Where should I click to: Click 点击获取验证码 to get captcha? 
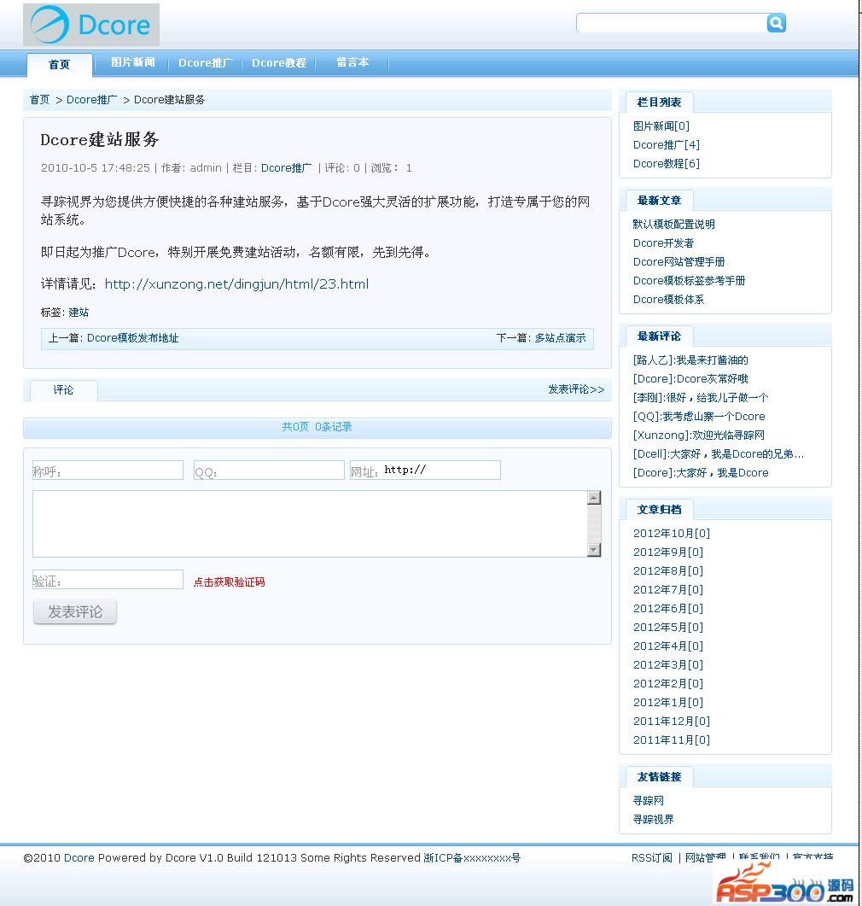[230, 582]
